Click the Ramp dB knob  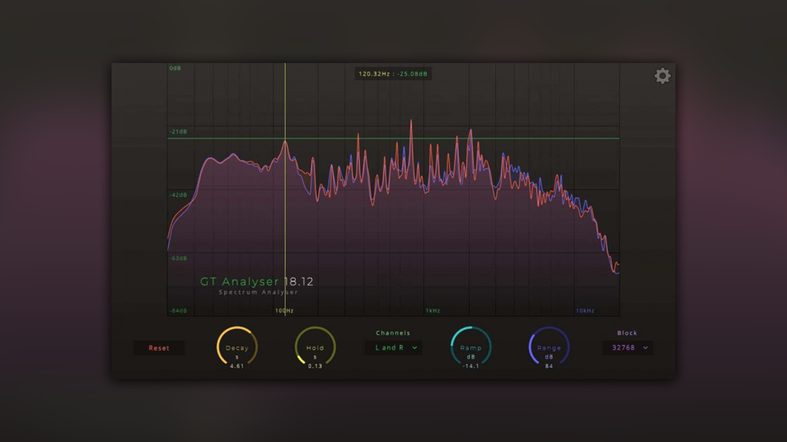pyautogui.click(x=471, y=346)
